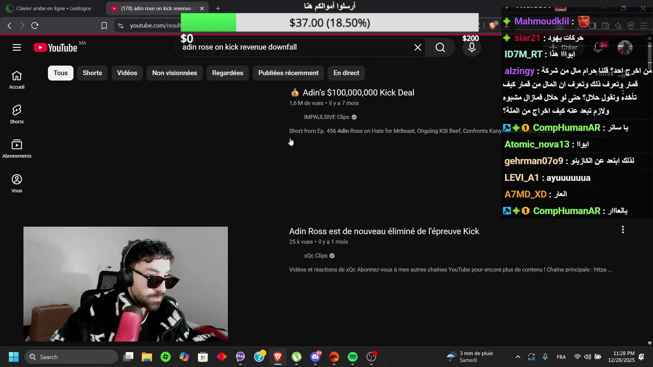Click siar21 username in chat
653x367 pixels.
[x=527, y=38]
